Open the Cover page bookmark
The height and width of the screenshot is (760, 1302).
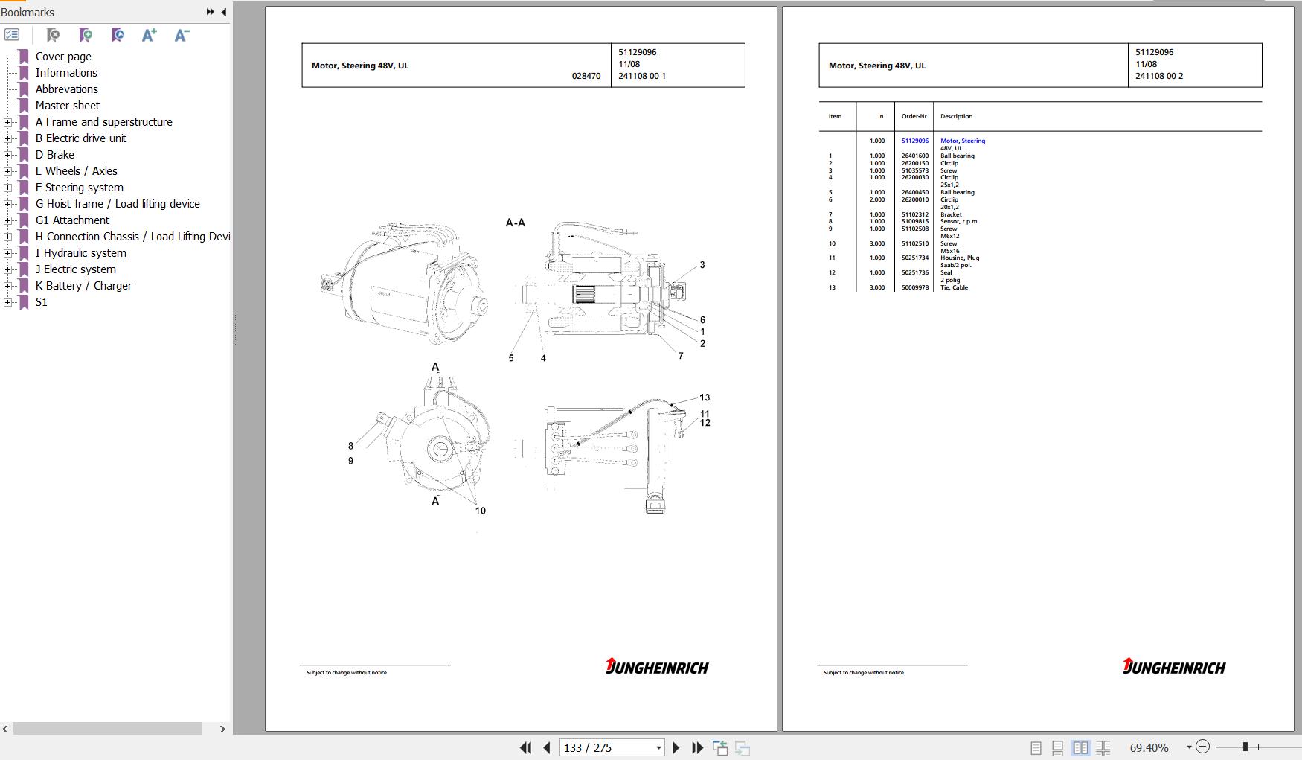(x=63, y=57)
